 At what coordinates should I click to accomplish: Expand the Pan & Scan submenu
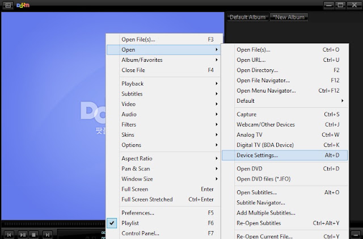pos(164,169)
